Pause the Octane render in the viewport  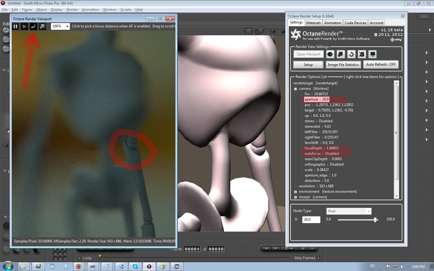(15, 26)
